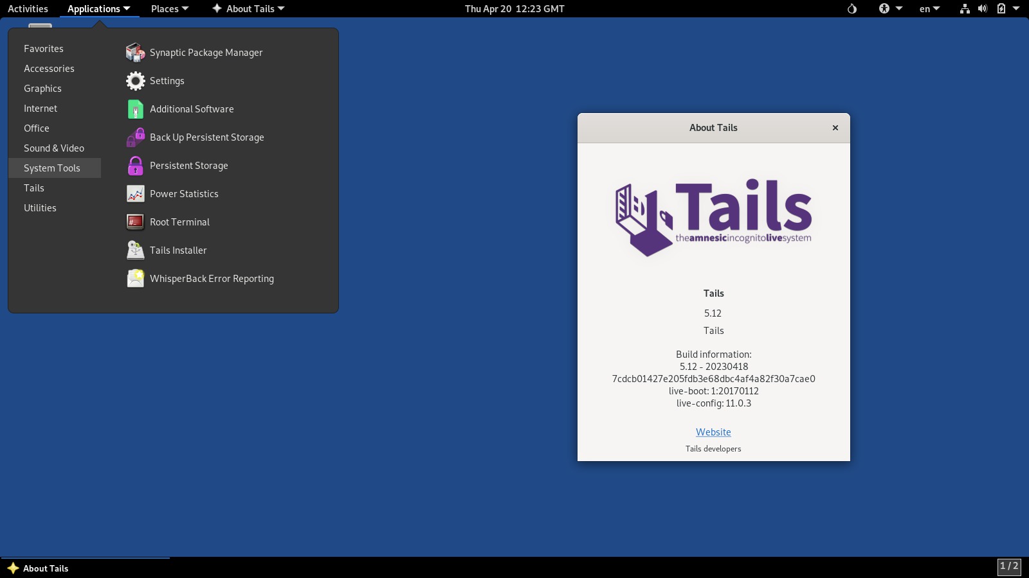This screenshot has height=578, width=1029.
Task: Launch Additional Software via its green icon
Action: (x=135, y=109)
